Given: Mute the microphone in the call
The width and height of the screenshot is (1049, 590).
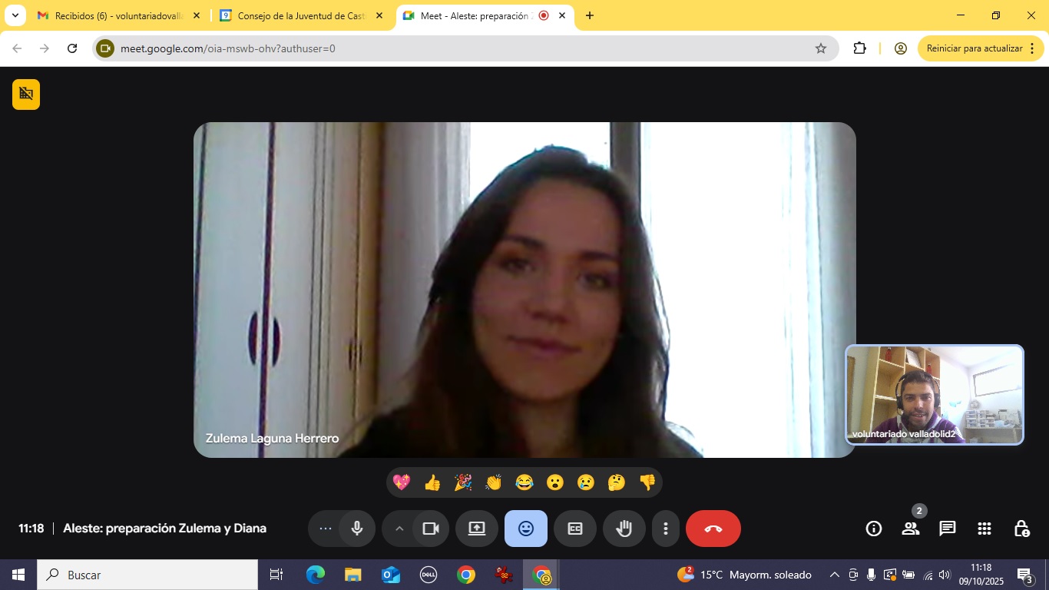Looking at the screenshot, I should click(x=357, y=529).
